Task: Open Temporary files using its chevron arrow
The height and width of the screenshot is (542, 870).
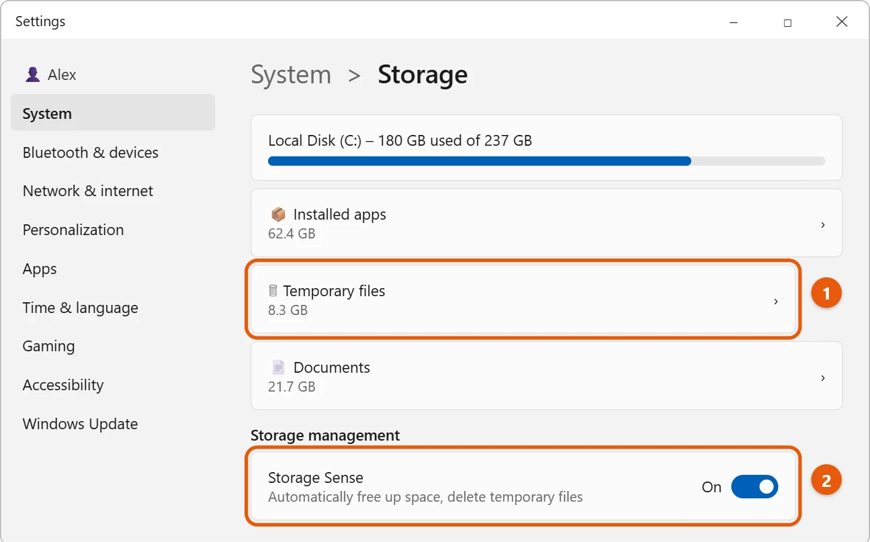Action: tap(776, 302)
